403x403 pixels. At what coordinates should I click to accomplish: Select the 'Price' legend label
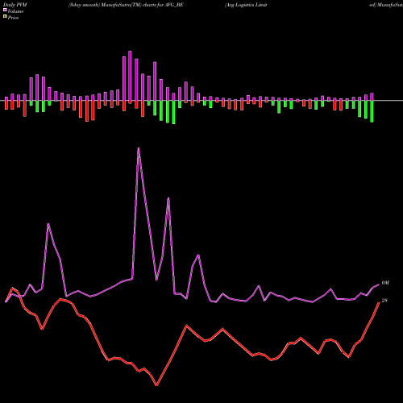pyautogui.click(x=13, y=18)
